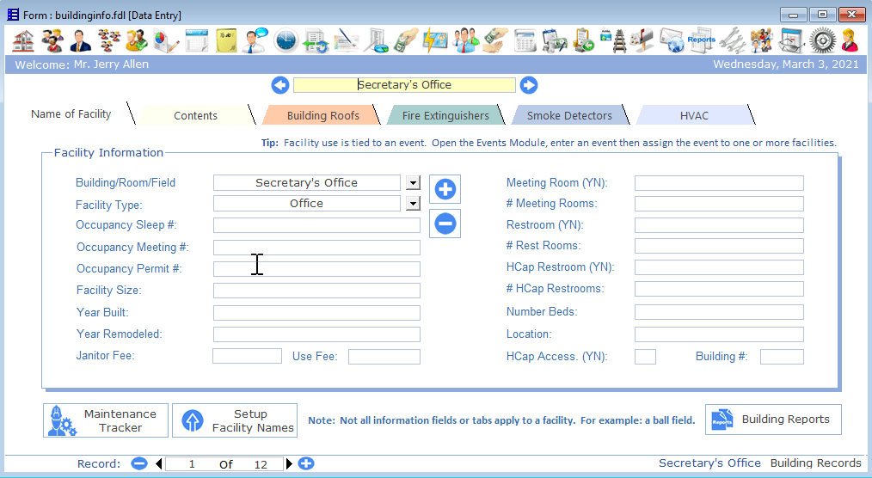Click the Occupancy Meeting # field
The height and width of the screenshot is (478, 872).
tap(316, 248)
